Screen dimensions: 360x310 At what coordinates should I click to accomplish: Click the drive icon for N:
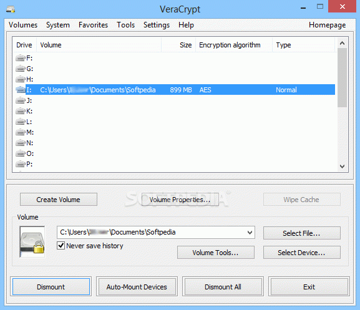click(x=20, y=143)
